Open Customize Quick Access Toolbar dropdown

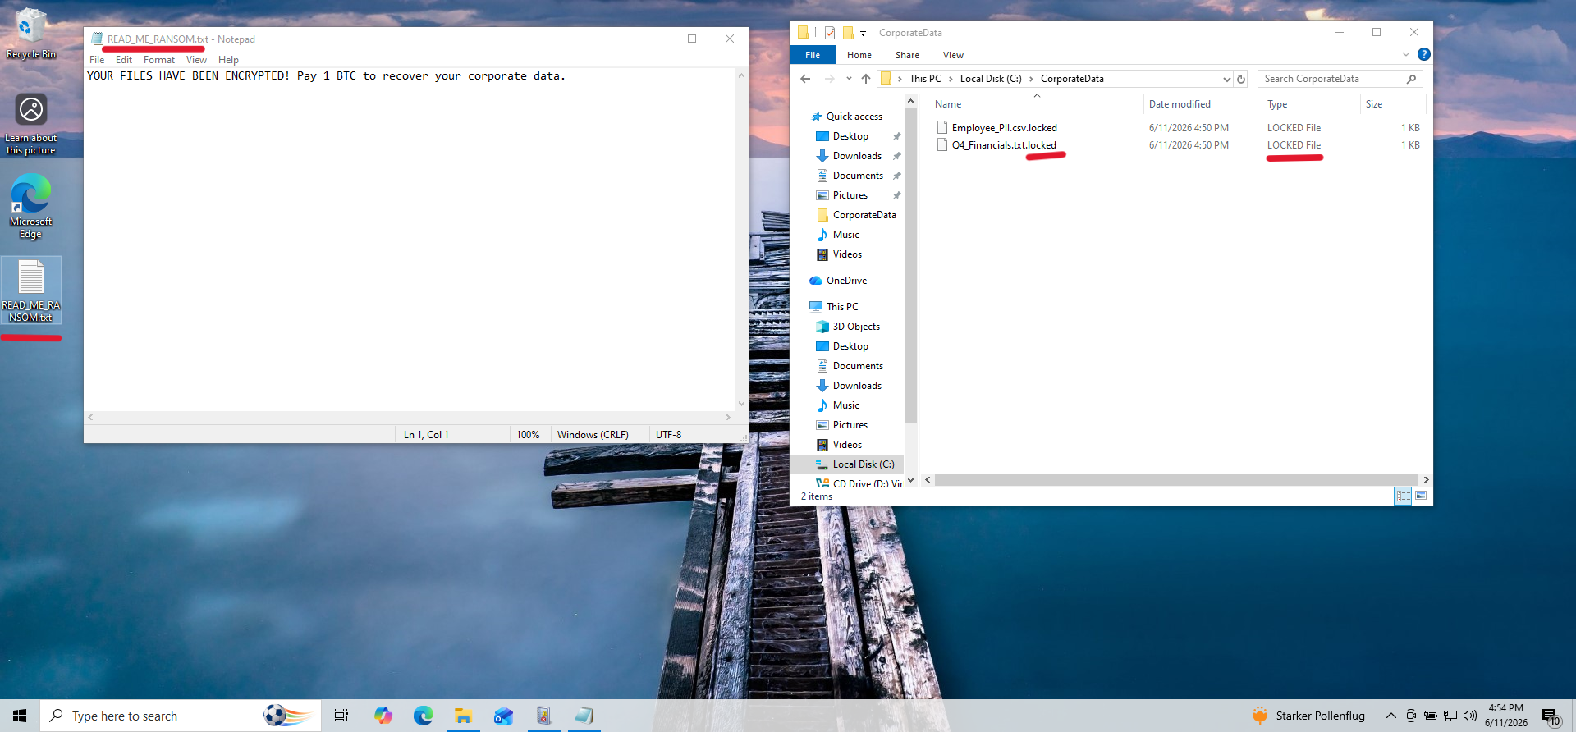[863, 34]
